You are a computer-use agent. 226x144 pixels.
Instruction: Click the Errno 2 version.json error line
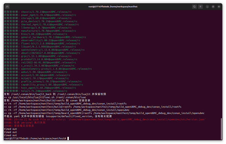(x=105, y=120)
